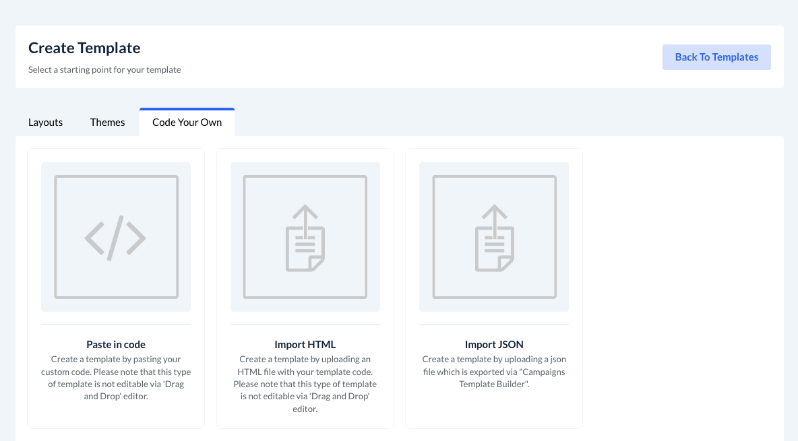Click the Import JSON description text
The image size is (798, 441).
[494, 371]
